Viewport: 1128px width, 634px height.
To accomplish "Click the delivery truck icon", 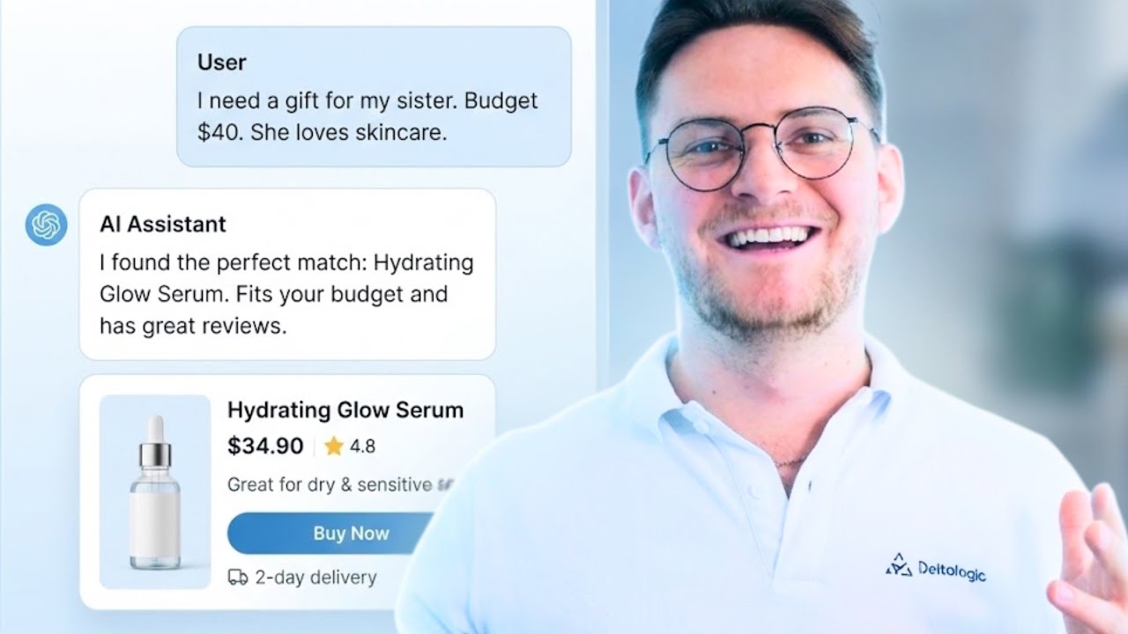I will click(237, 578).
